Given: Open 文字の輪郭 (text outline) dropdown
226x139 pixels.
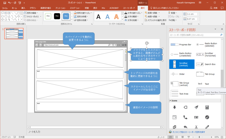Looking at the screenshot, I should tap(131, 17).
